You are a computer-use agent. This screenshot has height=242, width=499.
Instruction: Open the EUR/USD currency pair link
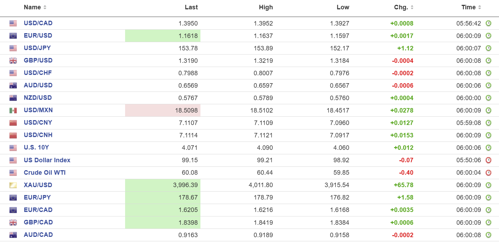[x=38, y=36]
